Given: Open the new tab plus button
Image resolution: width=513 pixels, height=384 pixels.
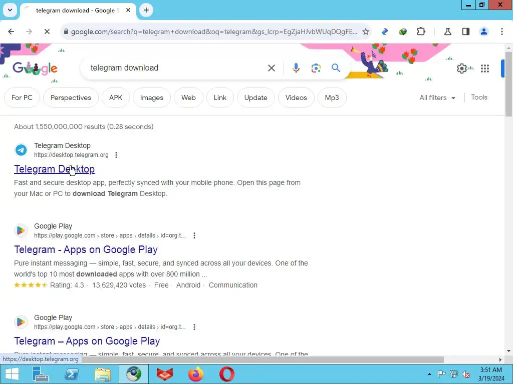Looking at the screenshot, I should click(146, 10).
